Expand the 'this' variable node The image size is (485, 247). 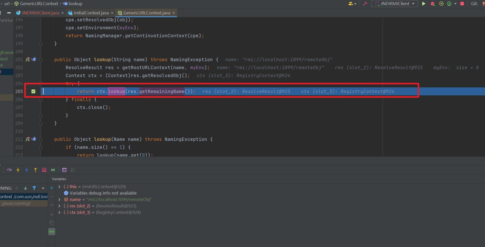click(59, 187)
